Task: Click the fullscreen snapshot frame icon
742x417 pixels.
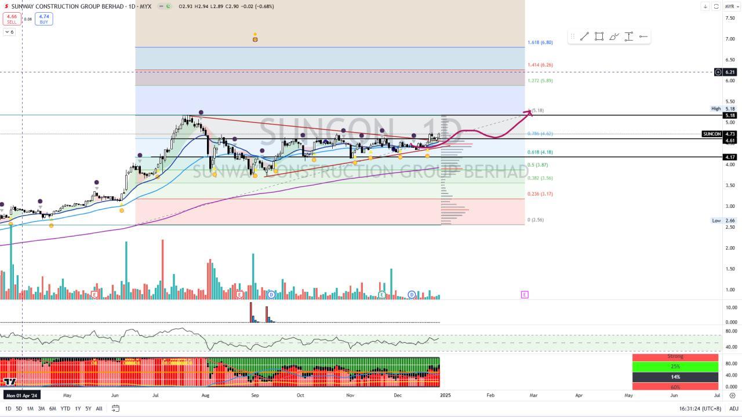Action: click(x=716, y=6)
